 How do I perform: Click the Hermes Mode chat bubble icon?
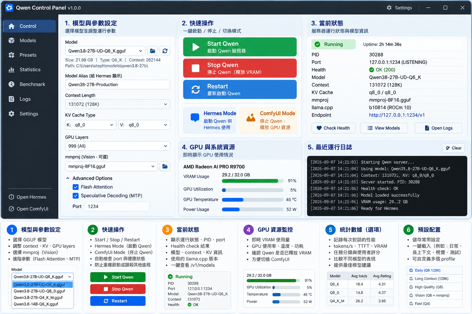195,118
